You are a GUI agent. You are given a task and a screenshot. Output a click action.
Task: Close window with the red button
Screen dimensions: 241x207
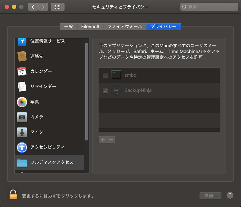(x=7, y=7)
